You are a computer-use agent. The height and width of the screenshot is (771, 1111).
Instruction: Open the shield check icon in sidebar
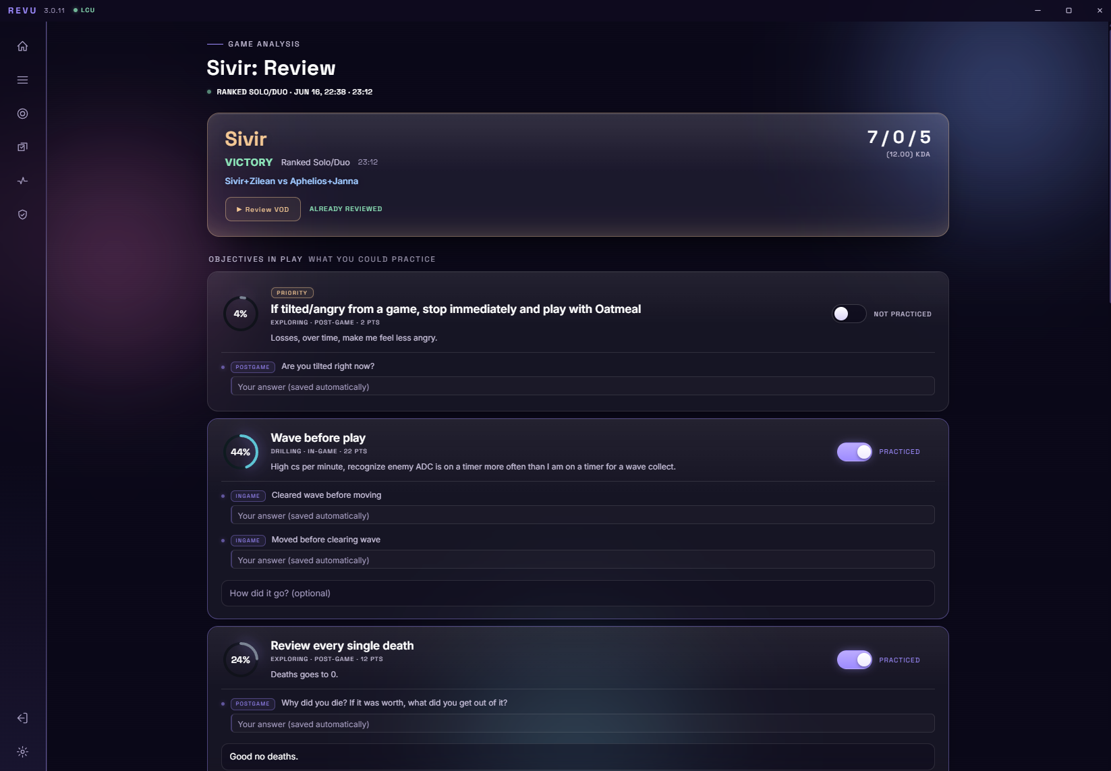pyautogui.click(x=22, y=215)
